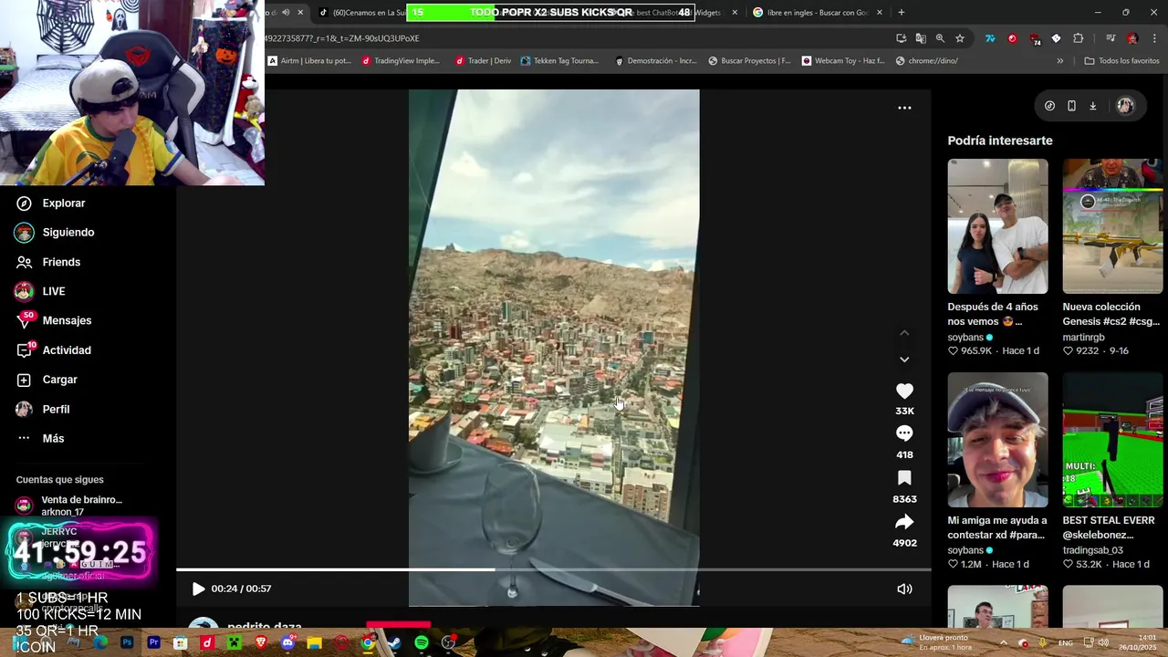The width and height of the screenshot is (1168, 657).
Task: Open a new browser tab with the plus button
Action: click(x=902, y=13)
